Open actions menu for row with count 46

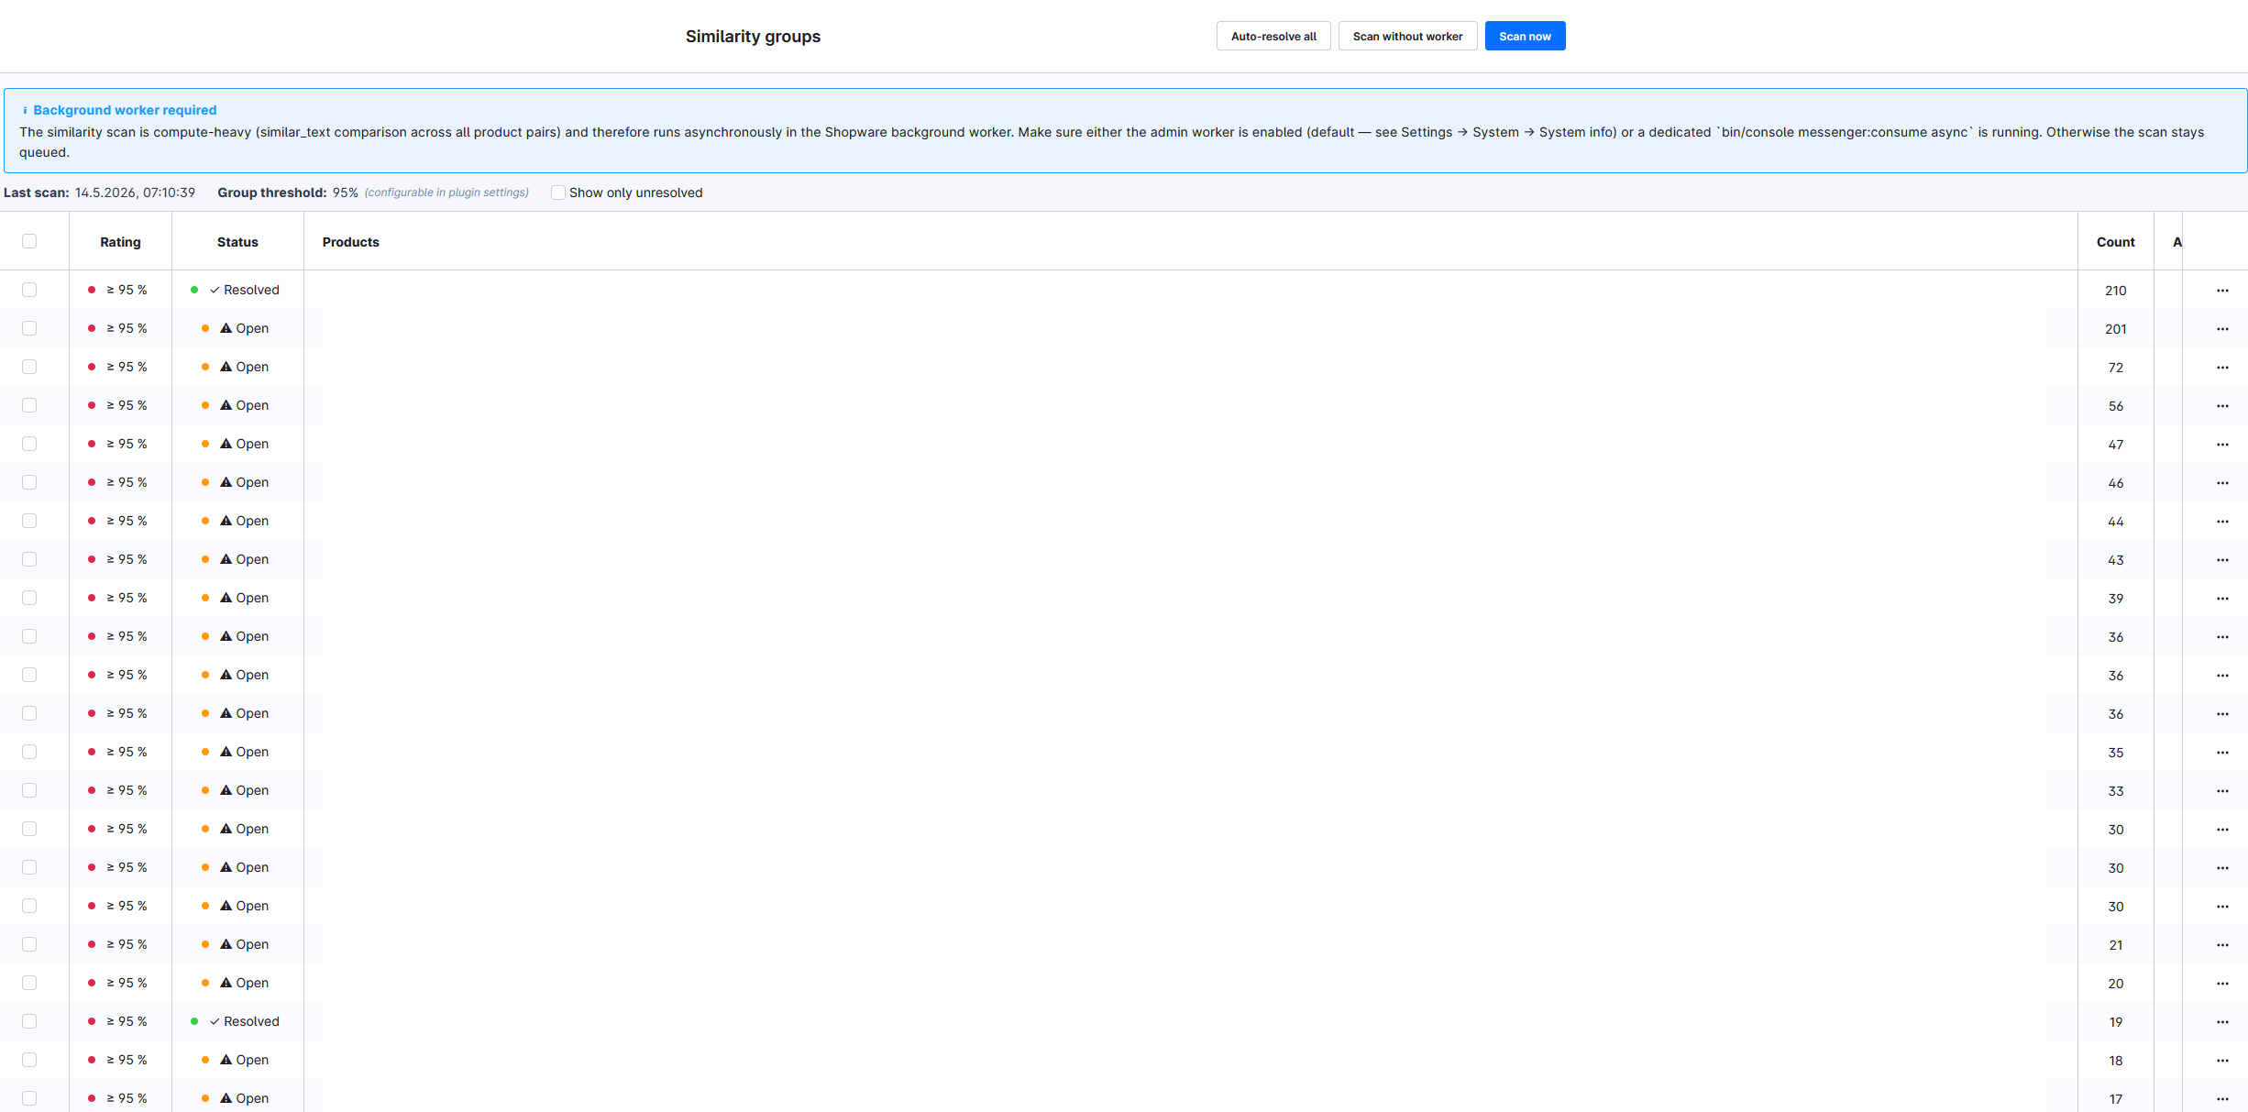click(x=2222, y=483)
